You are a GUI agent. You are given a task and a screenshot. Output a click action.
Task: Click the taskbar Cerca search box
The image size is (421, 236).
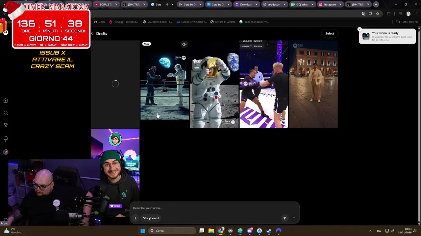(172, 231)
